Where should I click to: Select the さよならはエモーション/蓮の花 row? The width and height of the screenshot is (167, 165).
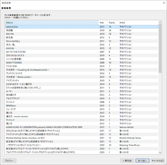point(82,84)
